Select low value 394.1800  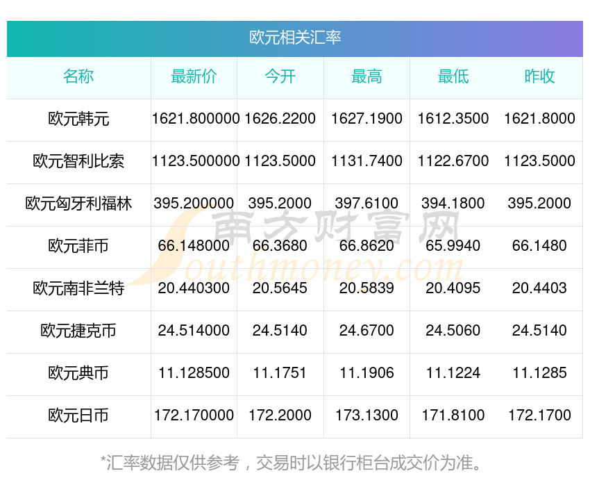pos(453,204)
